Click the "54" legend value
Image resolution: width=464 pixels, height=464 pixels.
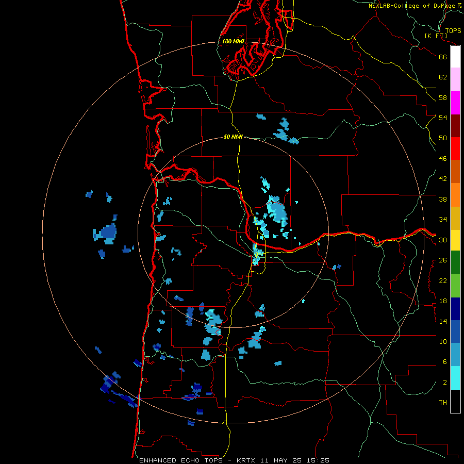click(443, 118)
